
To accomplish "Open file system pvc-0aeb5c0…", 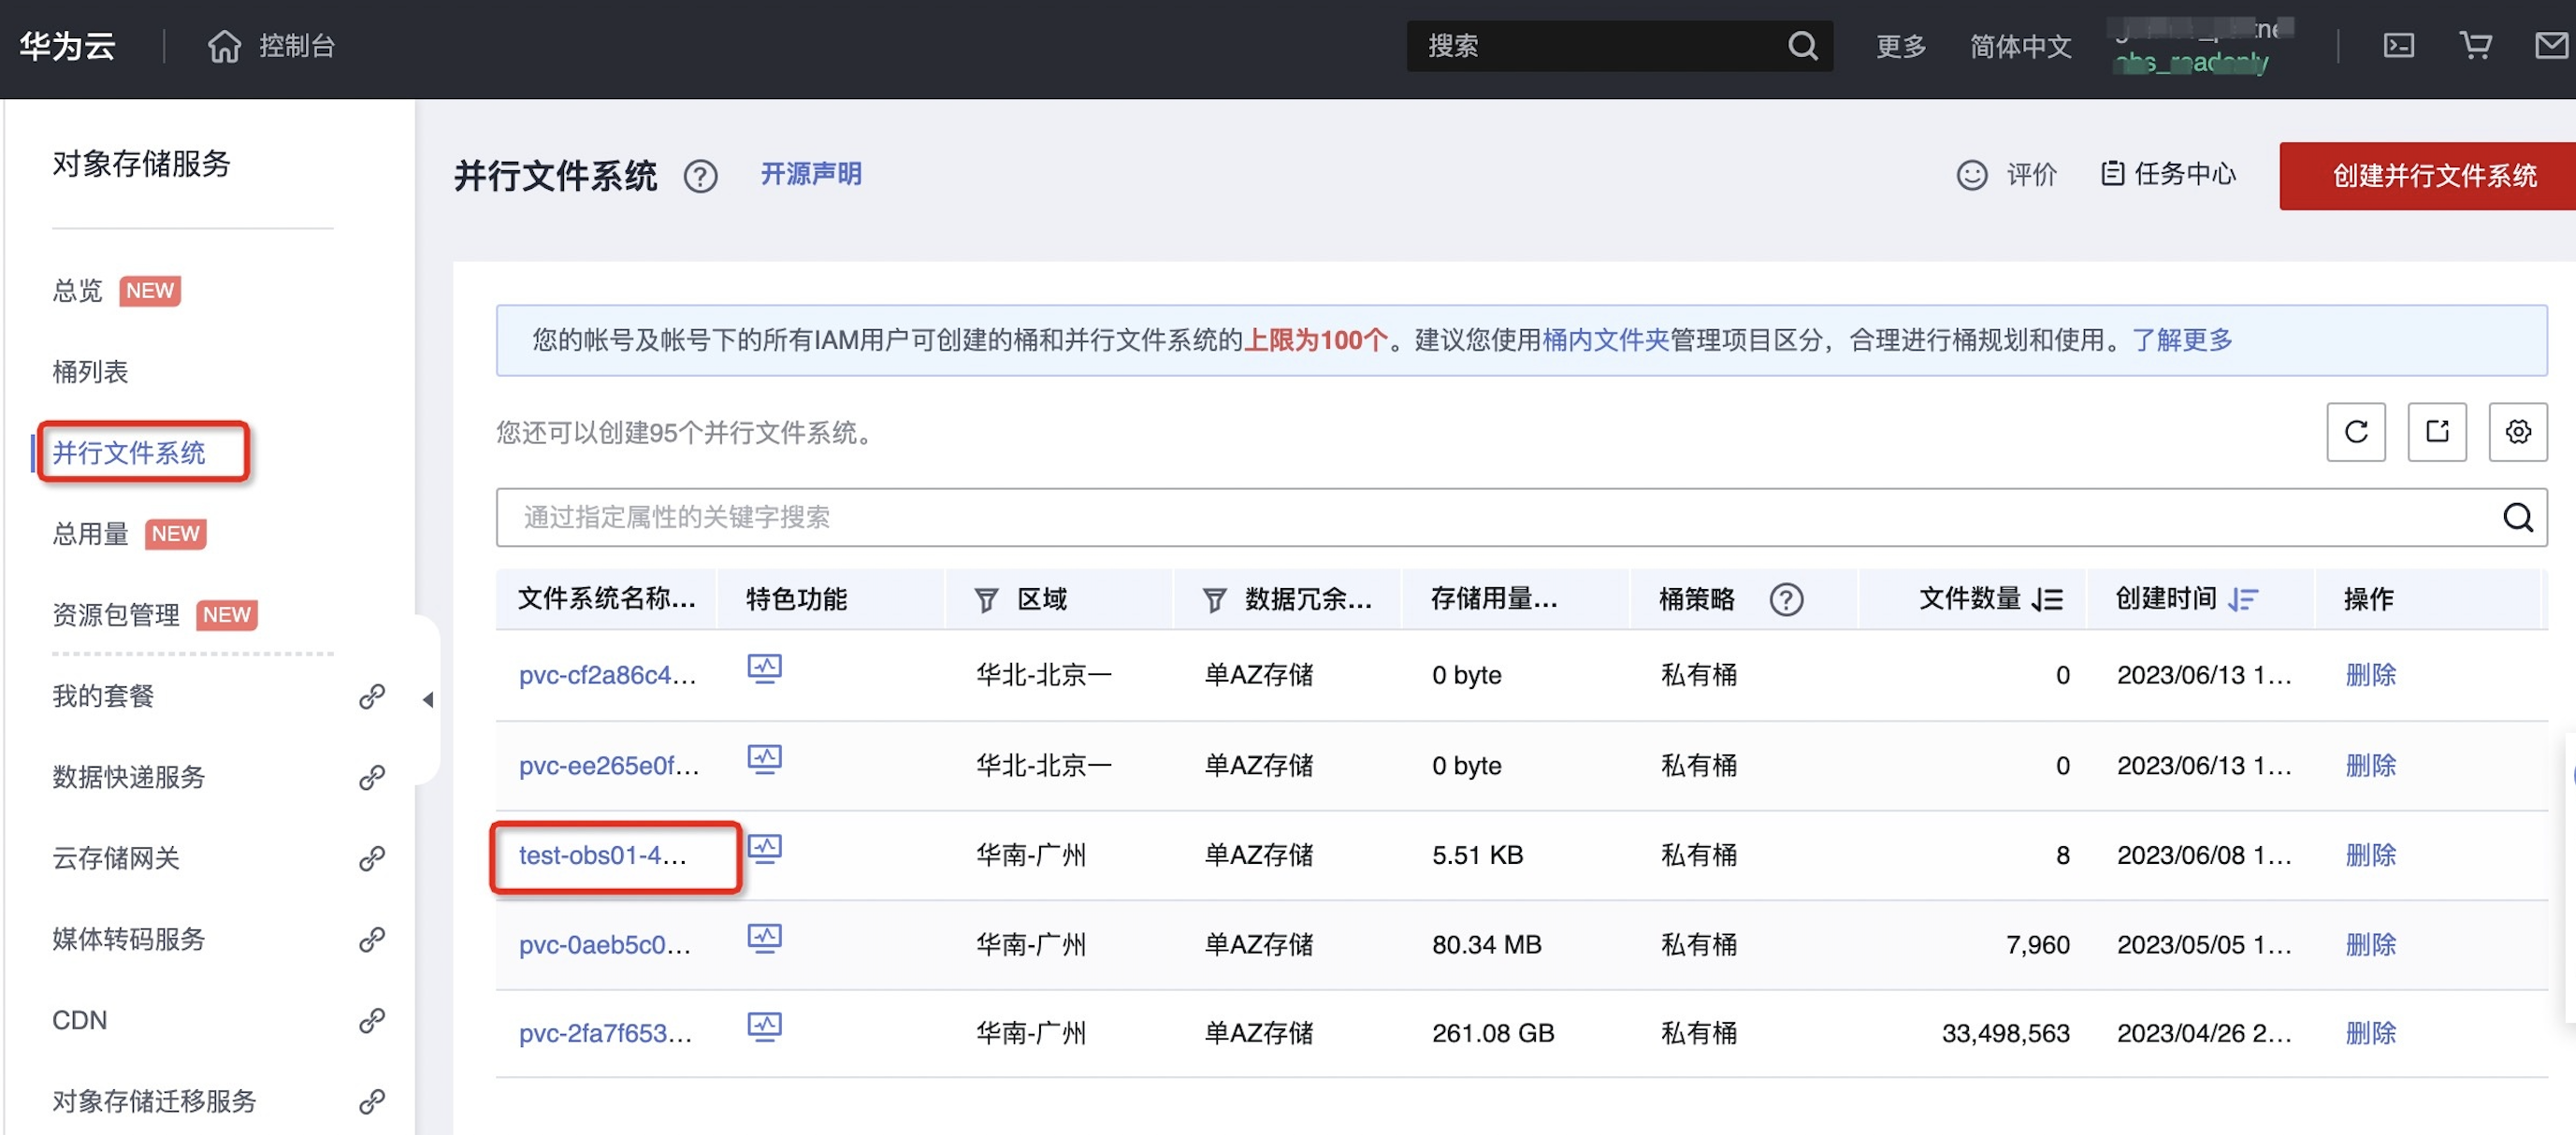I will pyautogui.click(x=604, y=944).
